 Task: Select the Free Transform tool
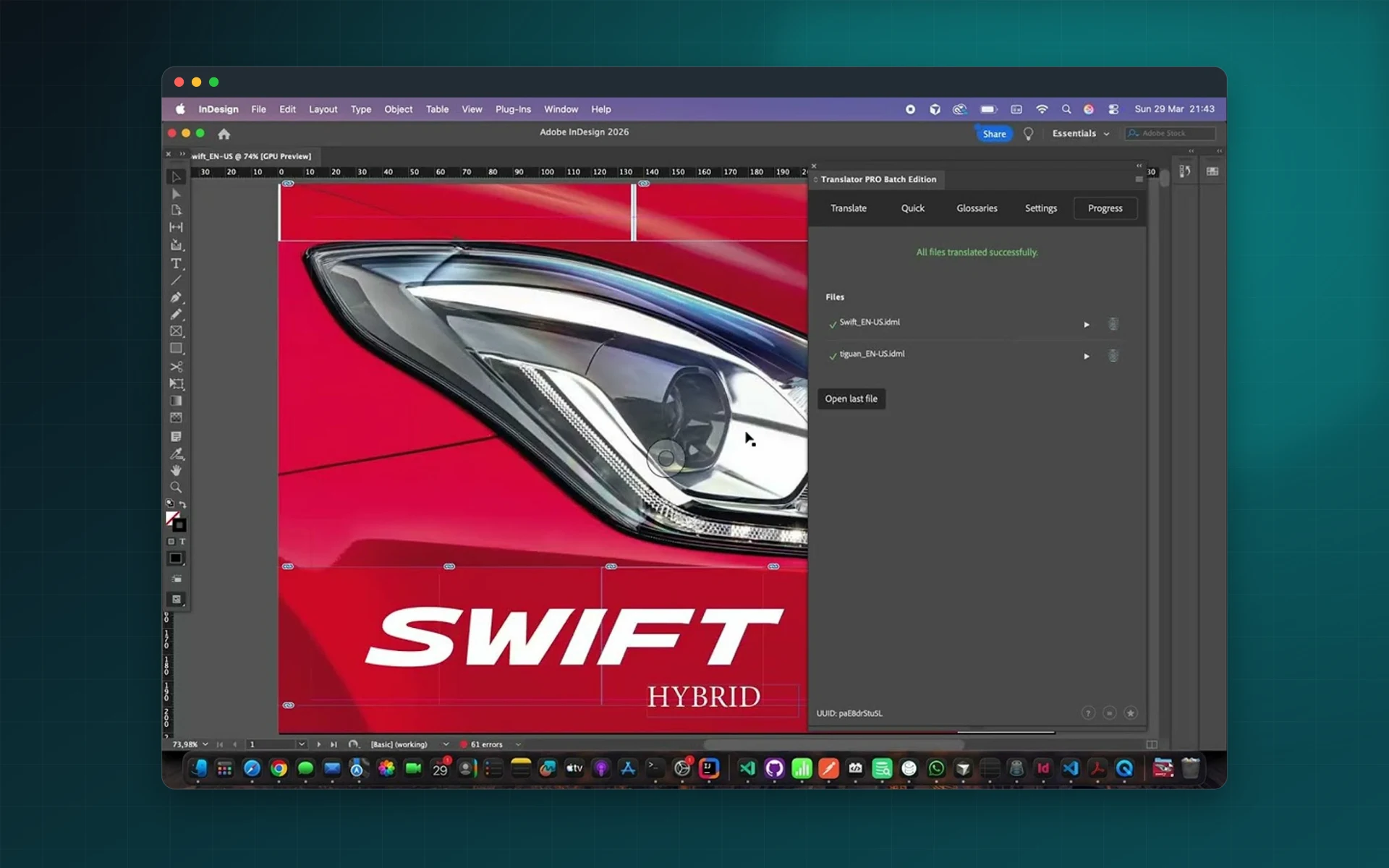point(176,383)
